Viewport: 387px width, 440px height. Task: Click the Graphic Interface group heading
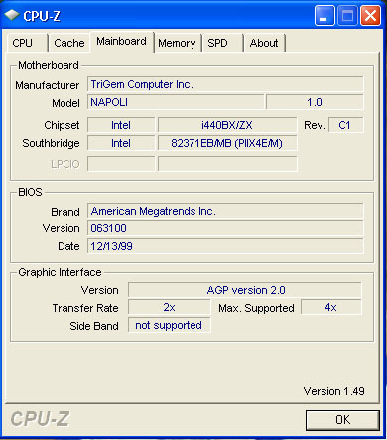60,272
